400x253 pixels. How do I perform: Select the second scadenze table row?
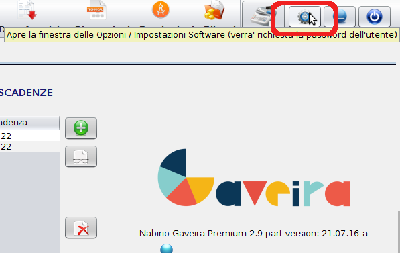(x=29, y=146)
